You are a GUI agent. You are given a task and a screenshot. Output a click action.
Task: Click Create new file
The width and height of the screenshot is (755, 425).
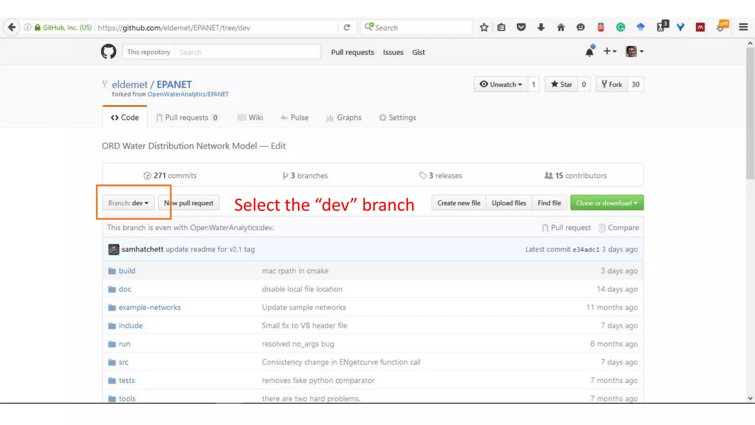coord(459,203)
